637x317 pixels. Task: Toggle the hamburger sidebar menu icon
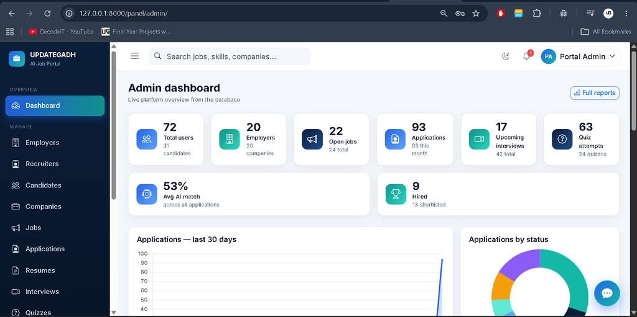(135, 56)
